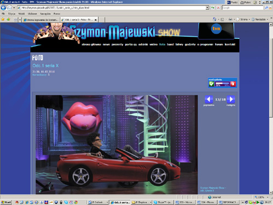
Task: Open the 'prezenty' site link
Action: point(117,44)
